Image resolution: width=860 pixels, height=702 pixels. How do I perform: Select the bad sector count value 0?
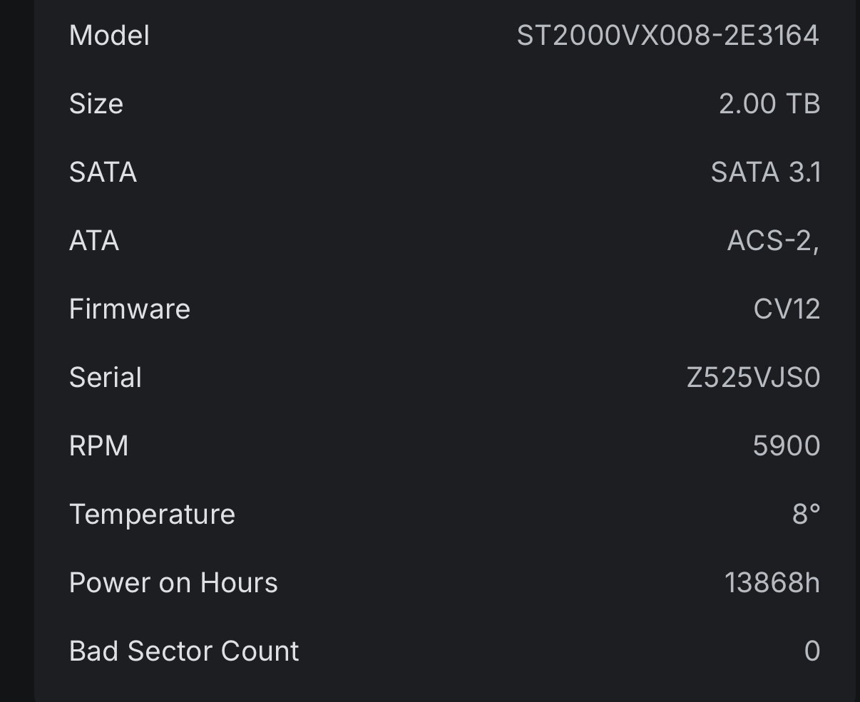tap(812, 651)
